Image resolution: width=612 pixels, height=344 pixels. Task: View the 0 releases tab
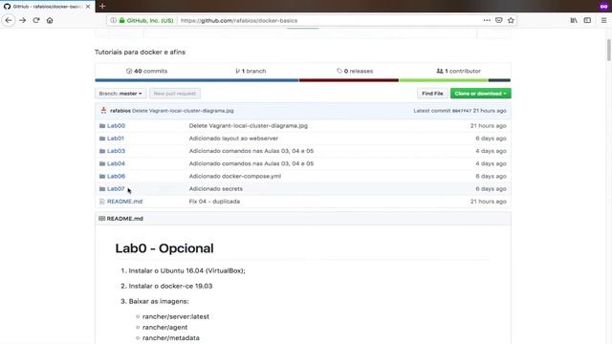click(355, 71)
